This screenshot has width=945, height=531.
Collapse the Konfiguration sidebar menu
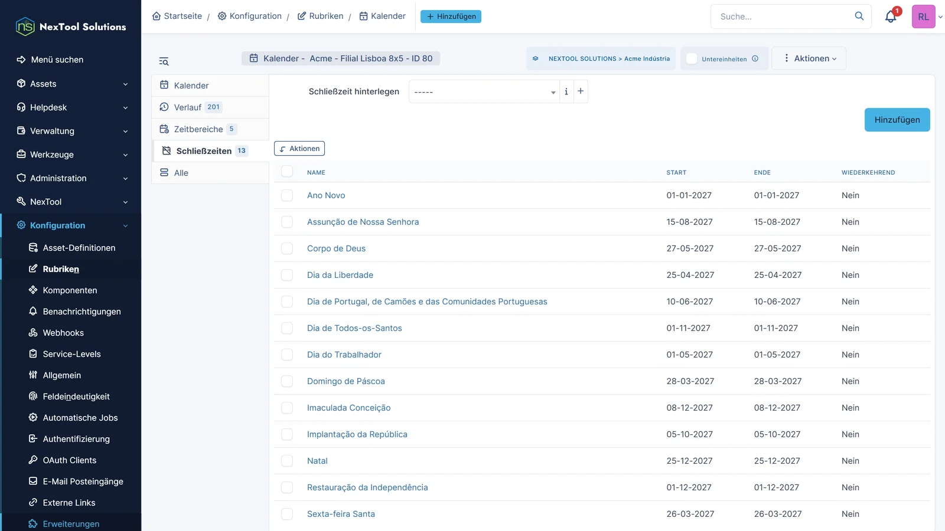[x=71, y=225]
